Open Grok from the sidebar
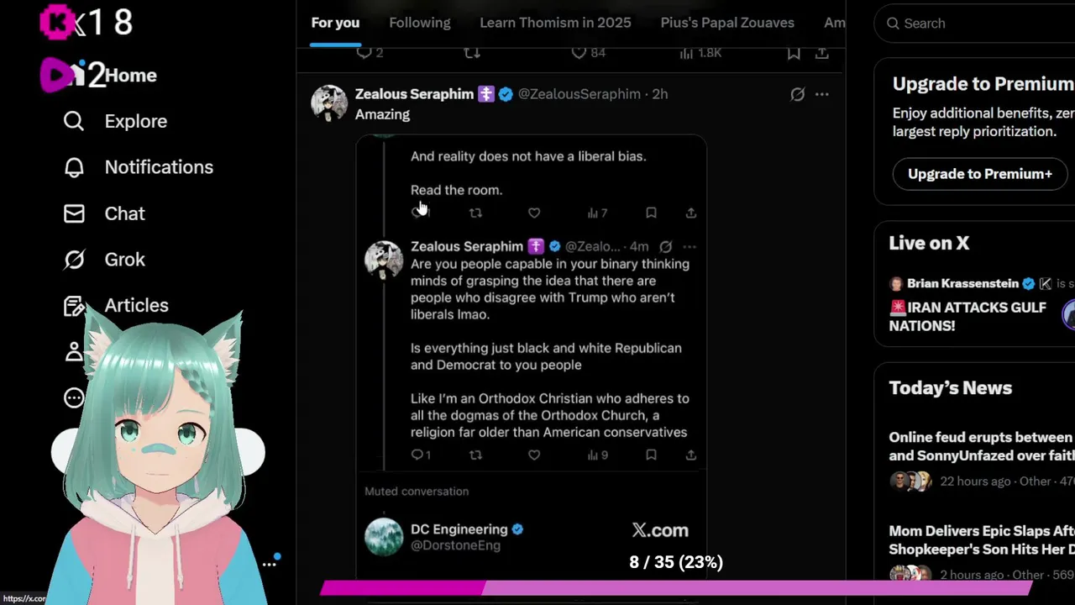The height and width of the screenshot is (605, 1075). 104,260
